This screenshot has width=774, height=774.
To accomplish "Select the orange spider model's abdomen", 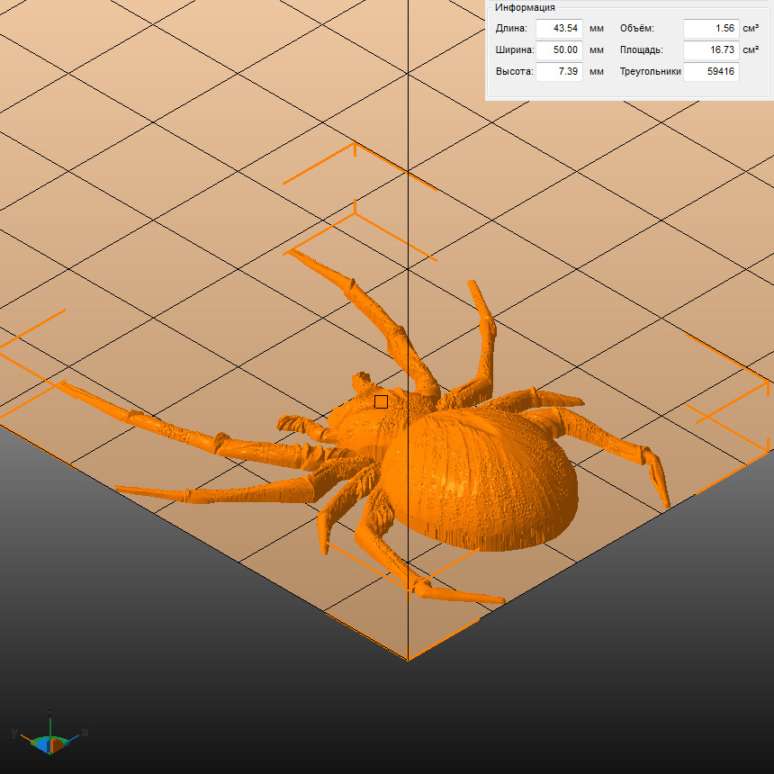I will point(479,481).
